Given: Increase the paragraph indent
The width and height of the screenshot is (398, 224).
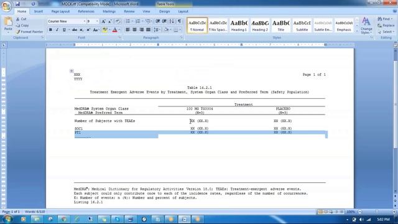Looking at the screenshot, I should [164, 21].
